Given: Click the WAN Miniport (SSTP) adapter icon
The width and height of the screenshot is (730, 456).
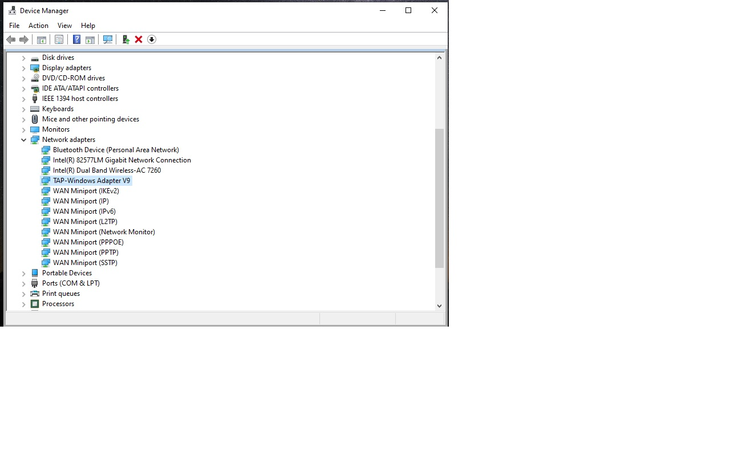Looking at the screenshot, I should coord(46,263).
